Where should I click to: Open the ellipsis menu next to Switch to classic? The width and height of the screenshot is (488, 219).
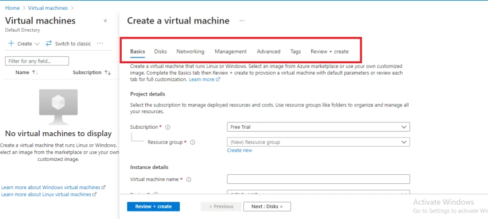100,43
